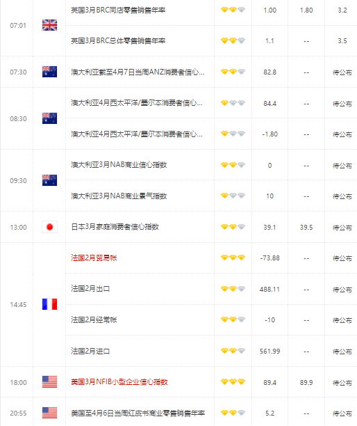The image size is (357, 426).
Task: Click importance stars for 澳大利亚3月NAB商业景气指数
Action: pyautogui.click(x=233, y=196)
